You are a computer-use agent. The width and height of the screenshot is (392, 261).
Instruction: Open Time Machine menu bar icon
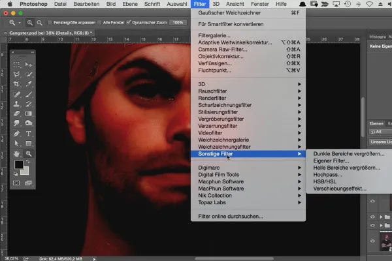[348, 4]
